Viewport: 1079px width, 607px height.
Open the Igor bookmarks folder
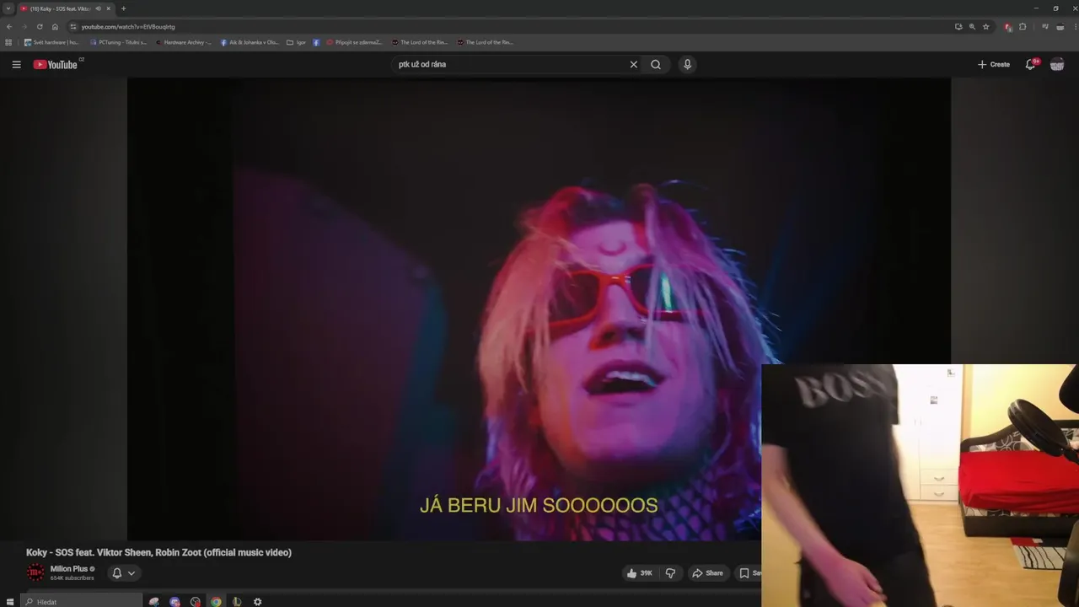click(296, 42)
